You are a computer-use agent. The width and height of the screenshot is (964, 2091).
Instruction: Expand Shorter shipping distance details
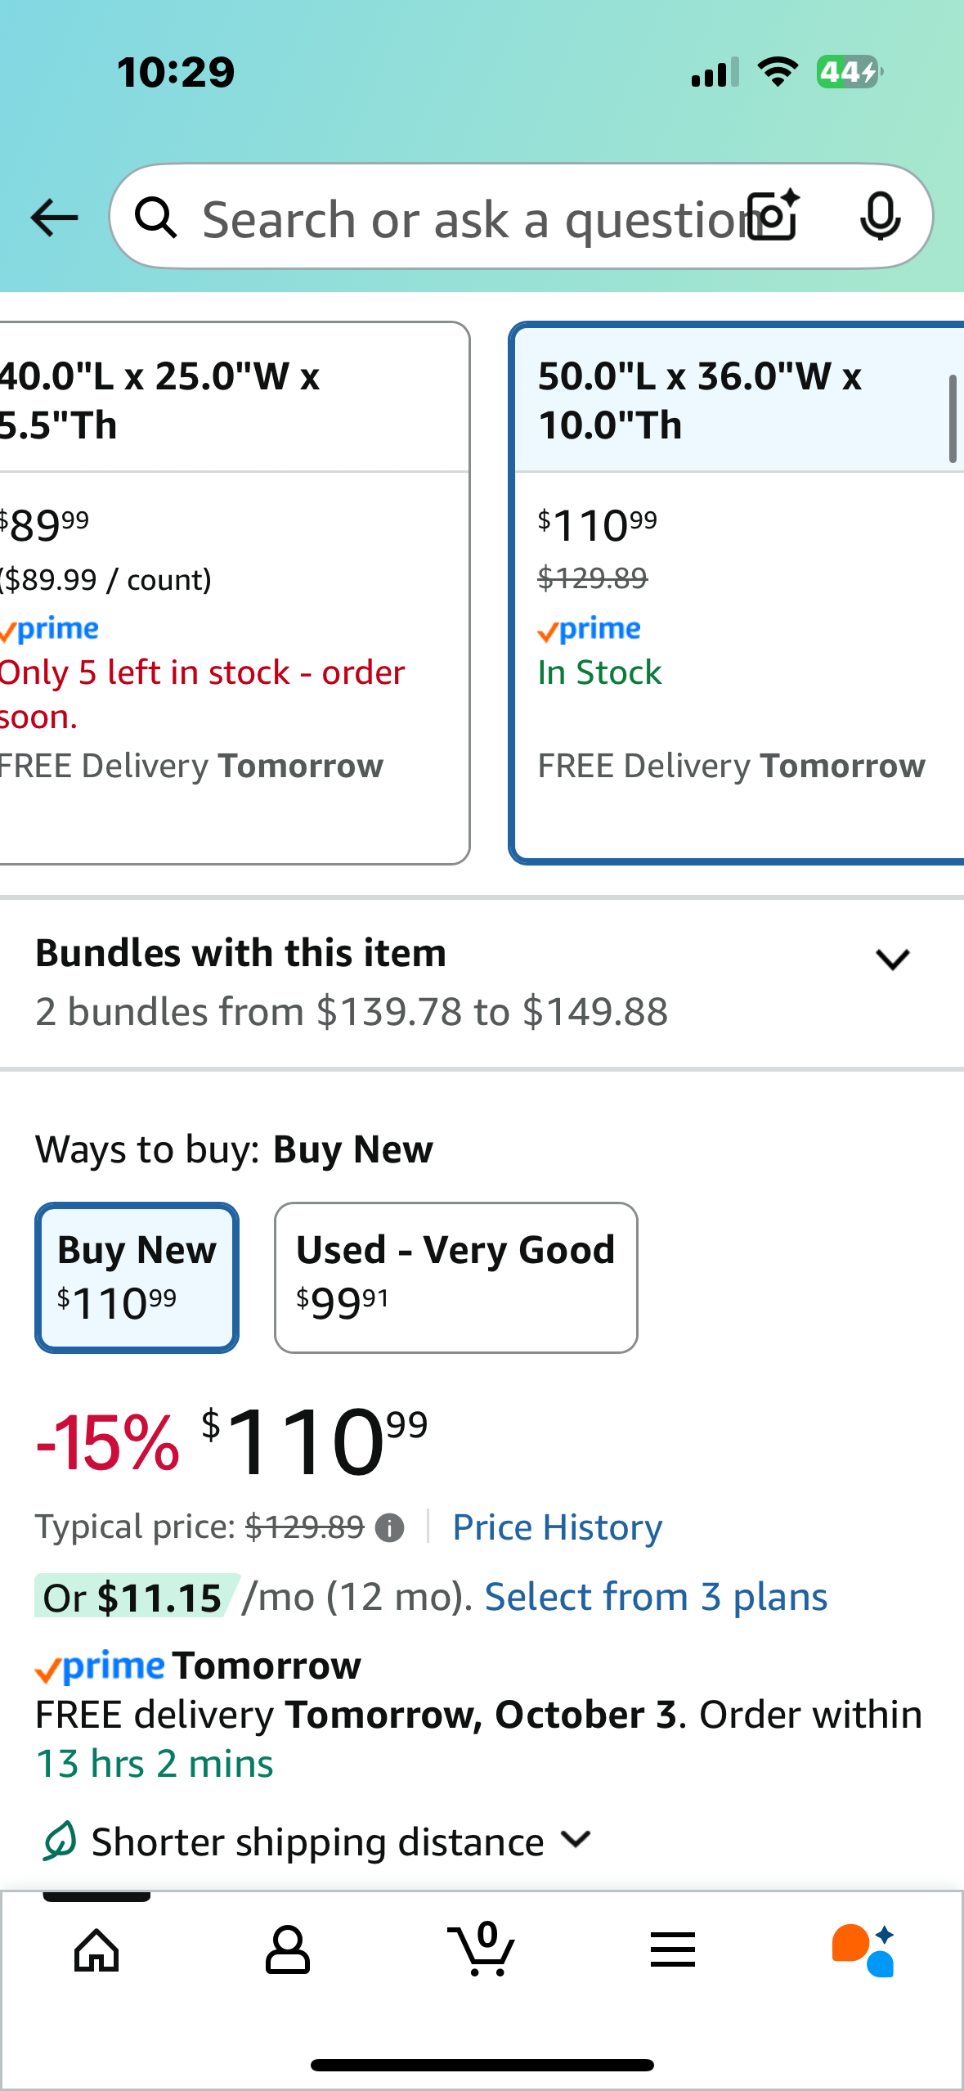coord(576,1840)
